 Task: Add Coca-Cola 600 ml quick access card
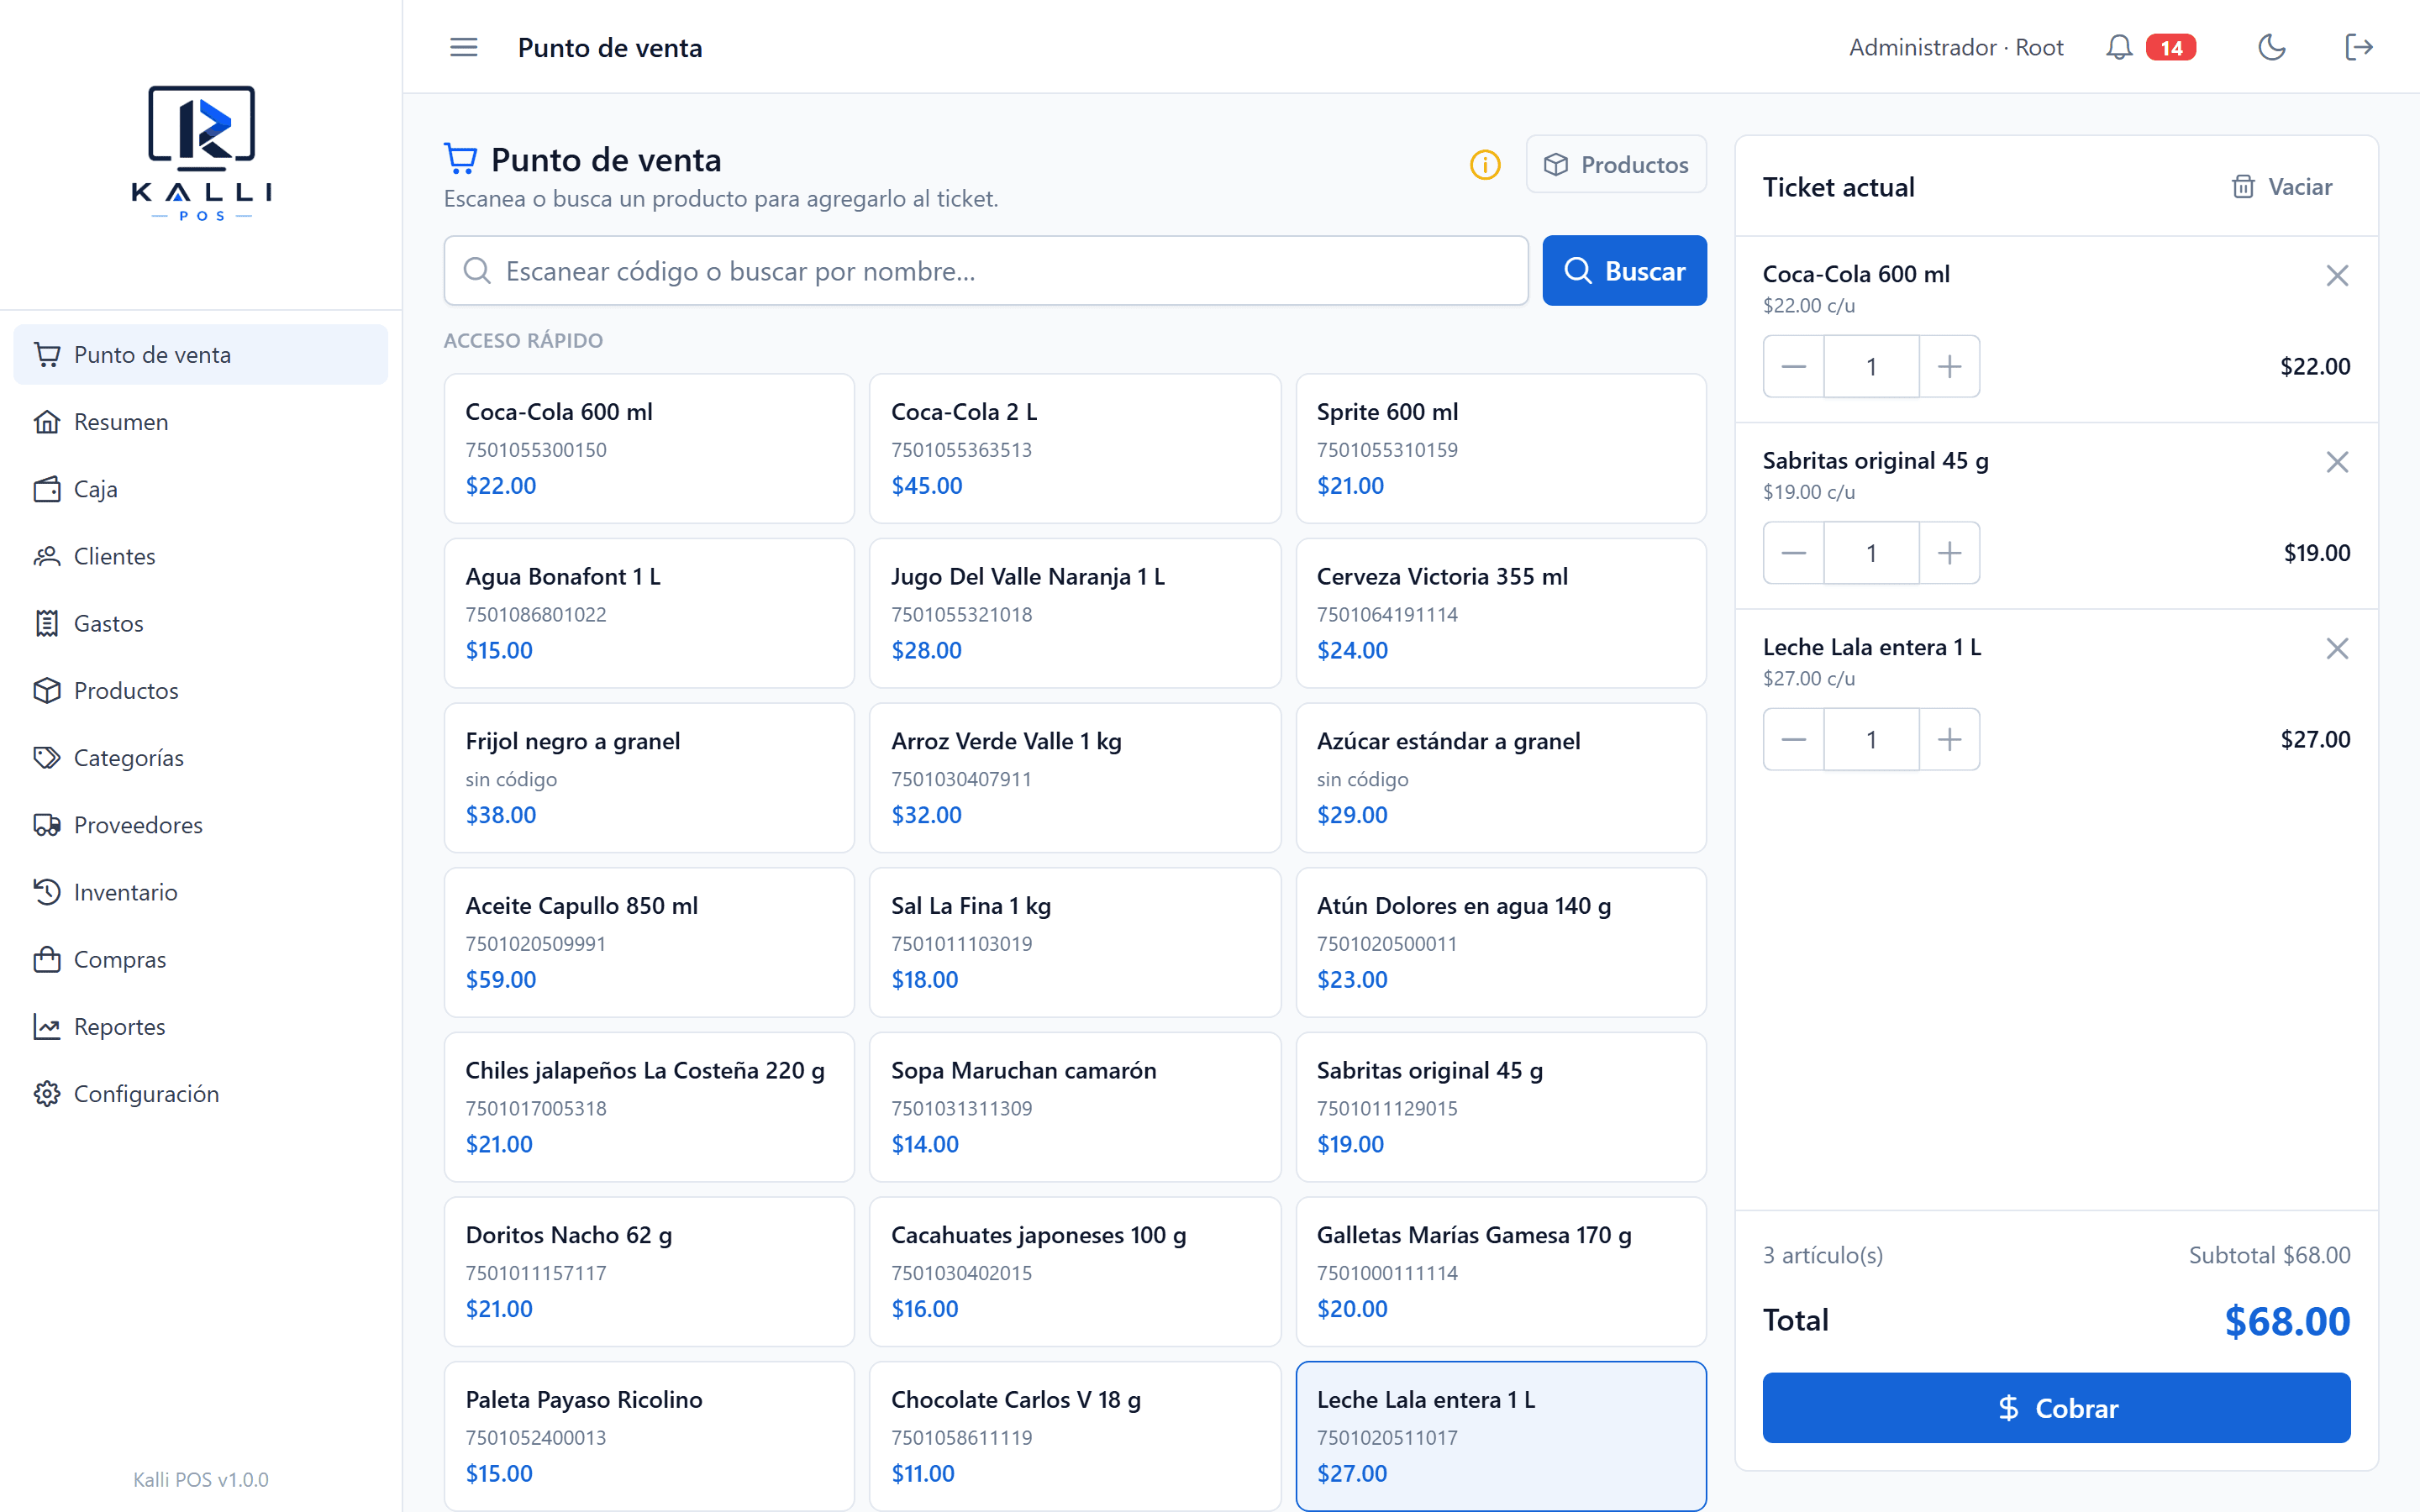pyautogui.click(x=649, y=448)
